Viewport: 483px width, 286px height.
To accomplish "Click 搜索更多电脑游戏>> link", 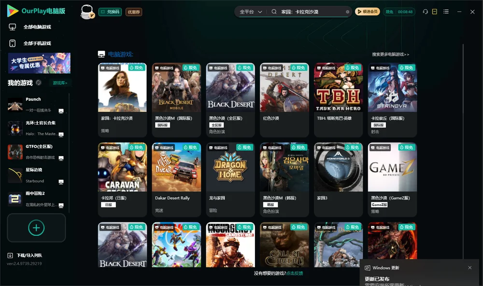I will tap(390, 55).
